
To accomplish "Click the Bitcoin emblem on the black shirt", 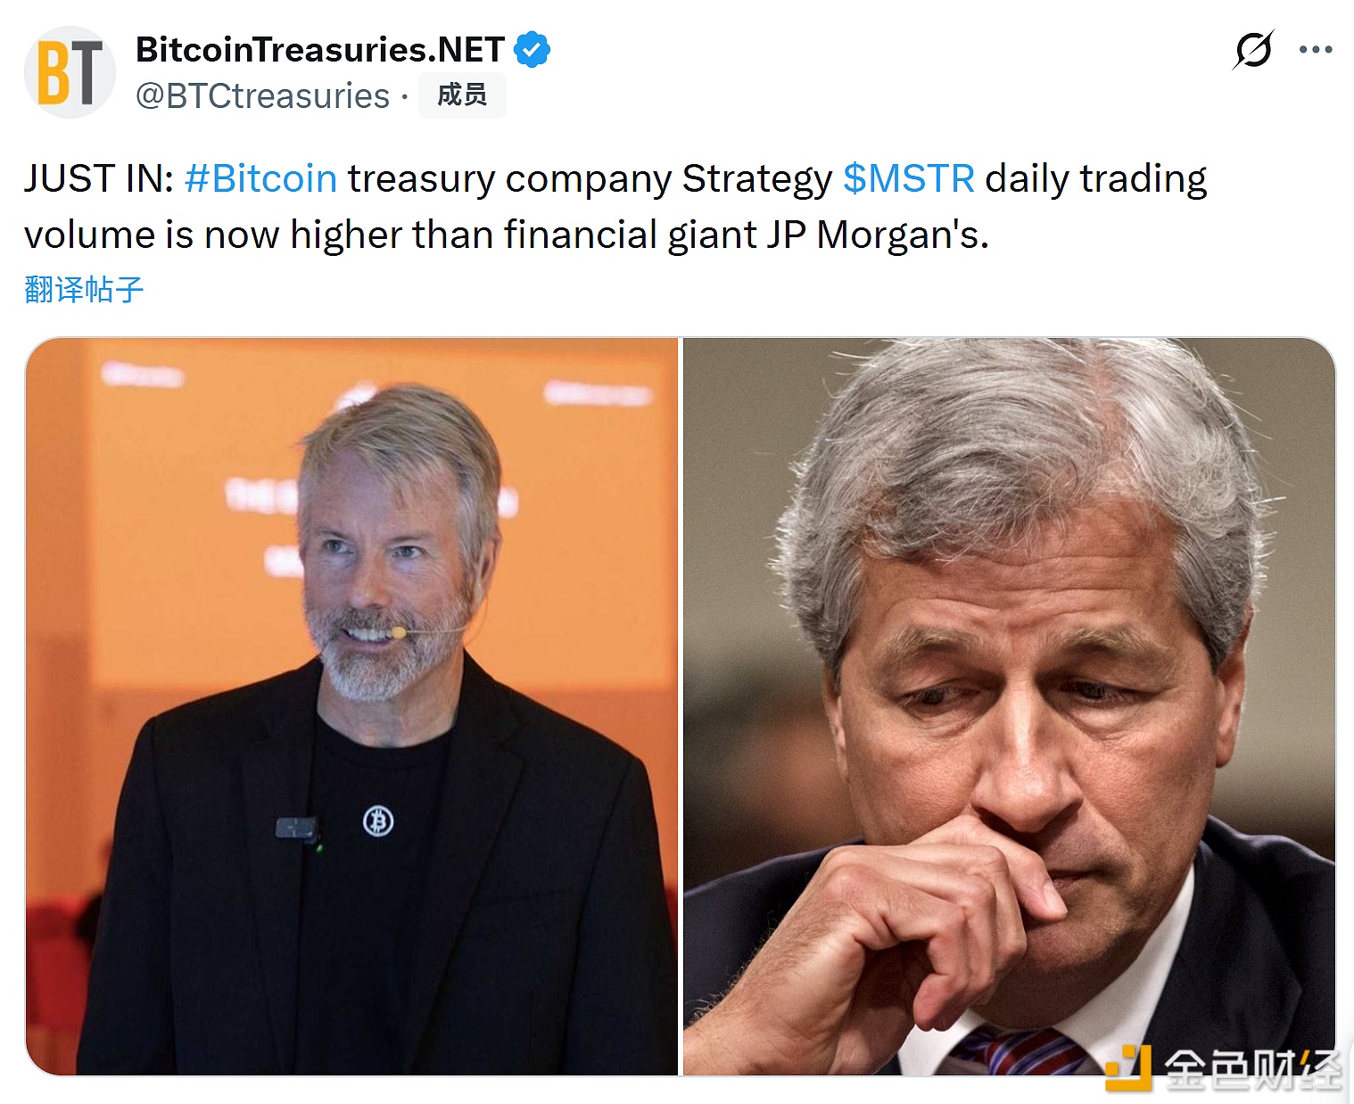I will pos(378,820).
